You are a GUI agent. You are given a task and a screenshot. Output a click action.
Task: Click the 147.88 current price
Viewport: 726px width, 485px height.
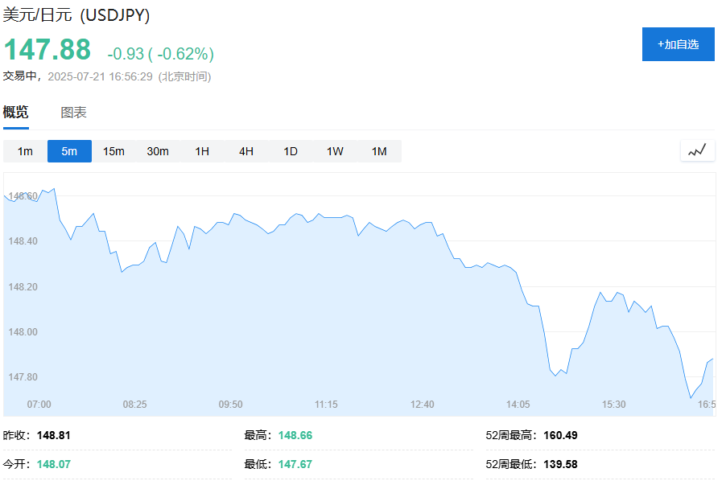point(47,50)
